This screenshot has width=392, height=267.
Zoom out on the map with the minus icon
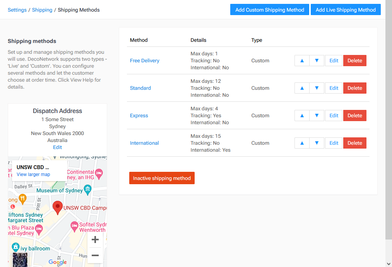95,255
